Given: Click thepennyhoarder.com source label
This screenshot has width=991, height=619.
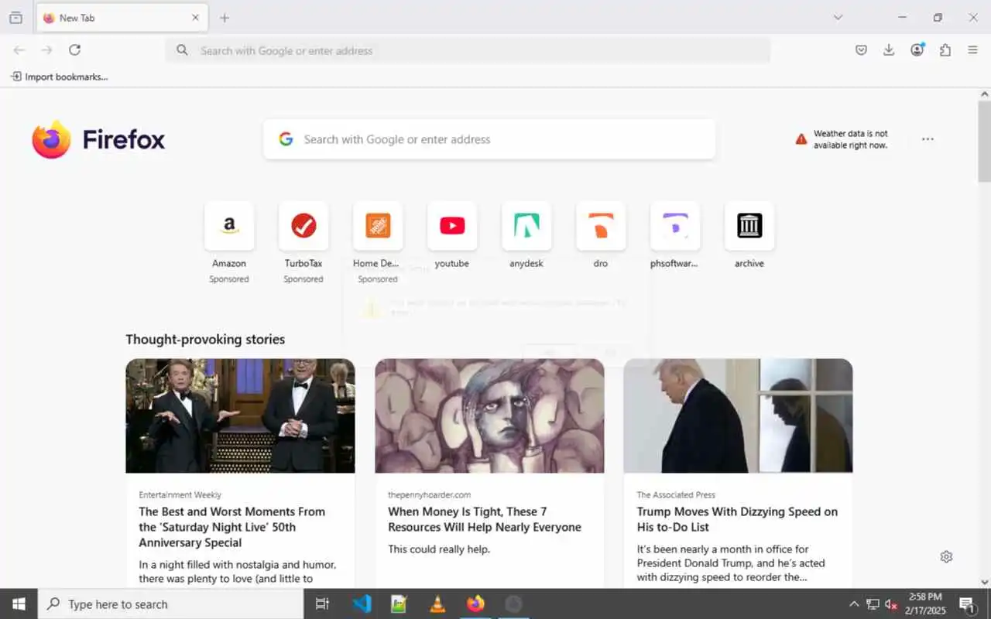Looking at the screenshot, I should click(x=429, y=494).
